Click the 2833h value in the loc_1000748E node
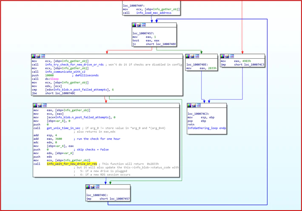The height and width of the screenshot is (211, 302). [212, 68]
